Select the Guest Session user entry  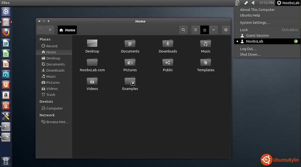pos(257,35)
